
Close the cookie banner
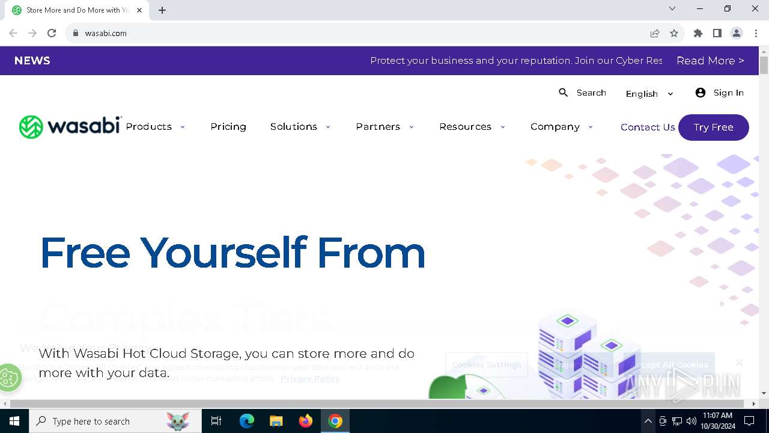[740, 363]
